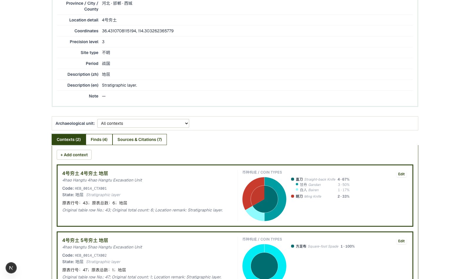Click the '1 · 100%' count for Square-foot Spade
This screenshot has width=470, height=279.
pos(348,246)
